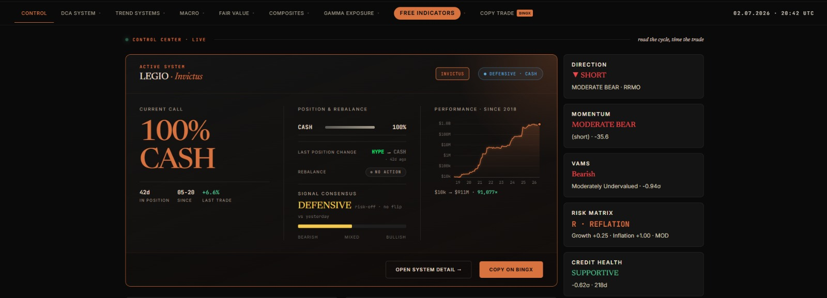Click the 'risk-off · no flip' note
Screen dimensions: 827x298
click(x=378, y=207)
